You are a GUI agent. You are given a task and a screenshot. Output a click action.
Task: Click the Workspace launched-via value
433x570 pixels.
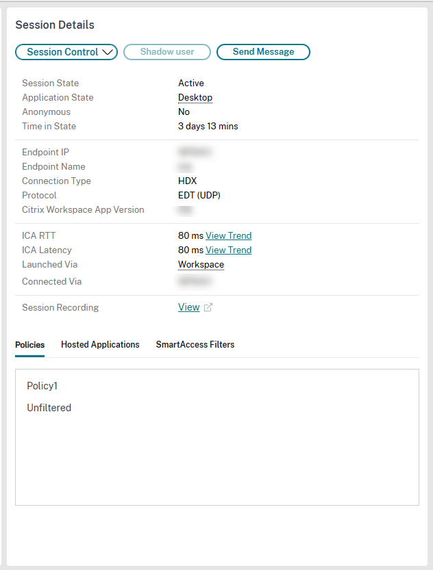tap(201, 265)
